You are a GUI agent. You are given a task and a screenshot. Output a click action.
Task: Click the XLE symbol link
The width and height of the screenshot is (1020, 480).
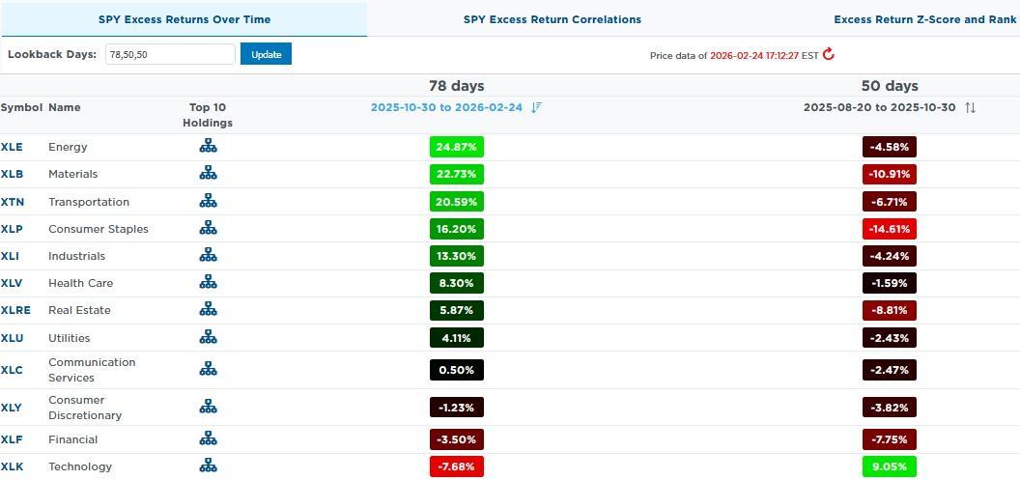tap(12, 147)
